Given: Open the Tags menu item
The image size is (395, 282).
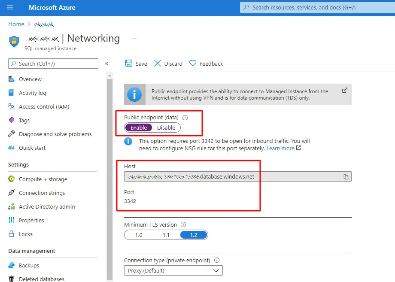Looking at the screenshot, I should [24, 120].
